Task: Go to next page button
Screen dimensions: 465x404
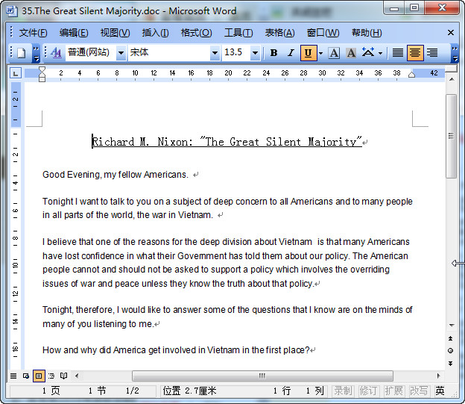Action: [450, 363]
